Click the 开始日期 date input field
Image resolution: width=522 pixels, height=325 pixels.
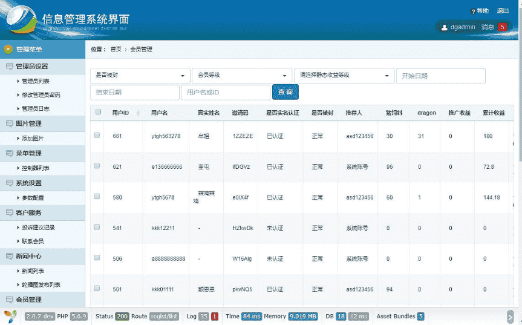(440, 76)
